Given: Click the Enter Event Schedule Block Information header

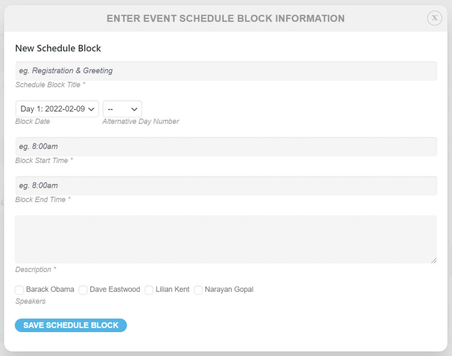Looking at the screenshot, I should [x=226, y=19].
